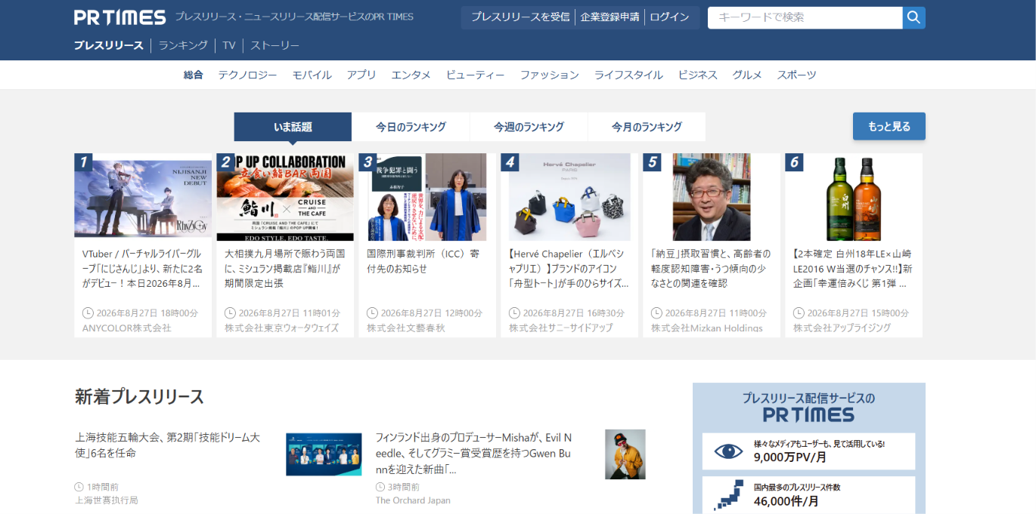Viewport: 1036px width, 514px height.
Task: Choose グルメ category
Action: click(747, 75)
